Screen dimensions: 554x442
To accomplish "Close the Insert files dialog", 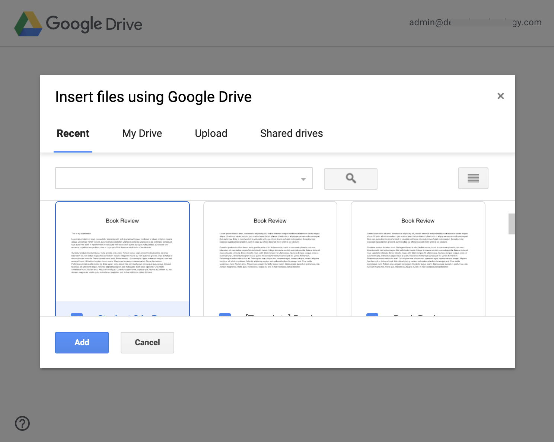I will [500, 96].
